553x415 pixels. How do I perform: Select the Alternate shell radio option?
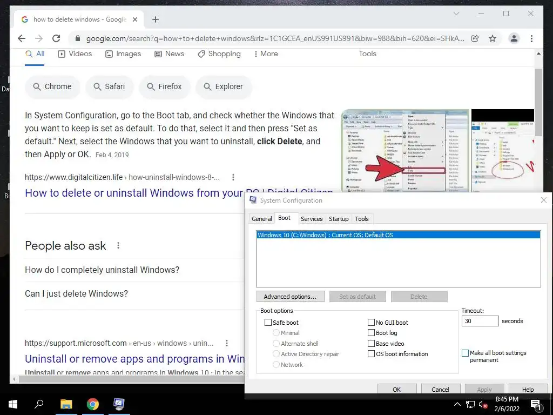pos(276,343)
